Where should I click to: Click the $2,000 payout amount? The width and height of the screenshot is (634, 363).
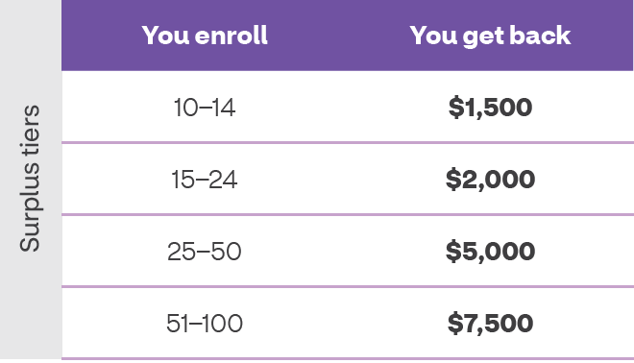(490, 180)
